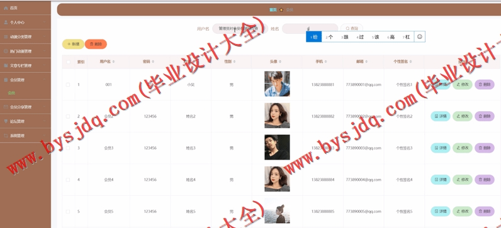The width and height of the screenshot is (501, 228).
Task: Sort by the 手机 column sort icon
Action: (325, 62)
